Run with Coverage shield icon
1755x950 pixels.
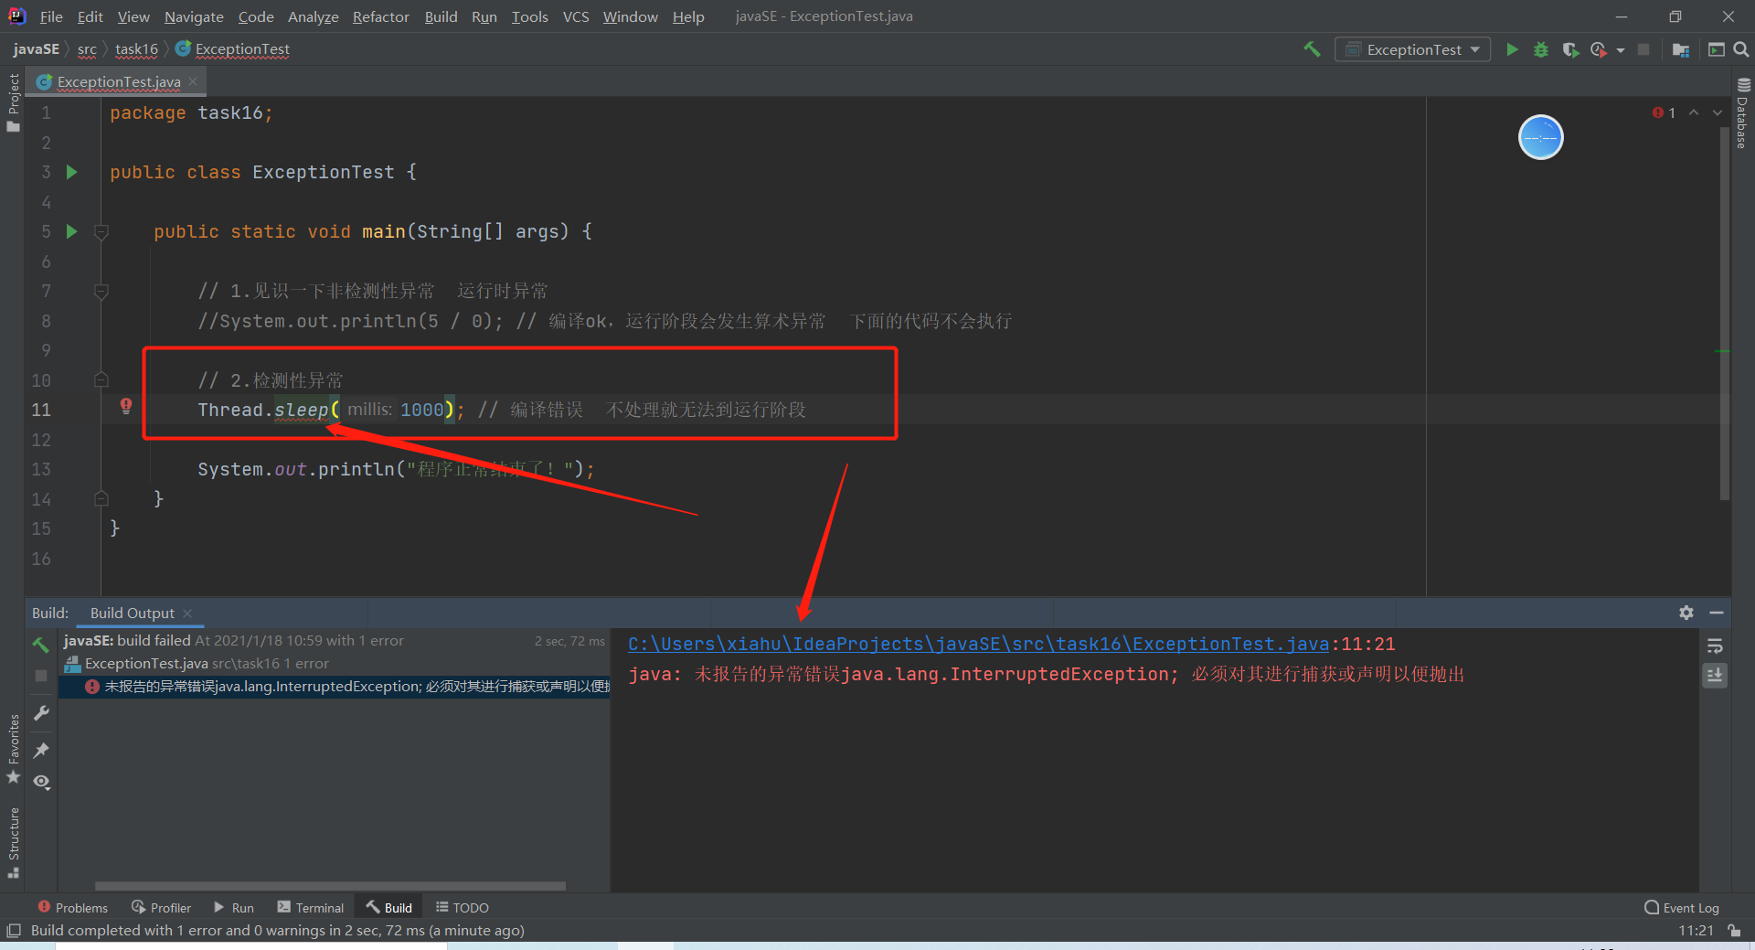[x=1570, y=49]
